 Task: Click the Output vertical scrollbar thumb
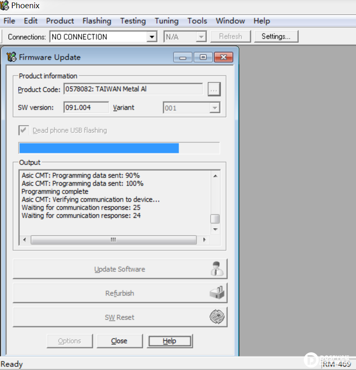coord(215,219)
